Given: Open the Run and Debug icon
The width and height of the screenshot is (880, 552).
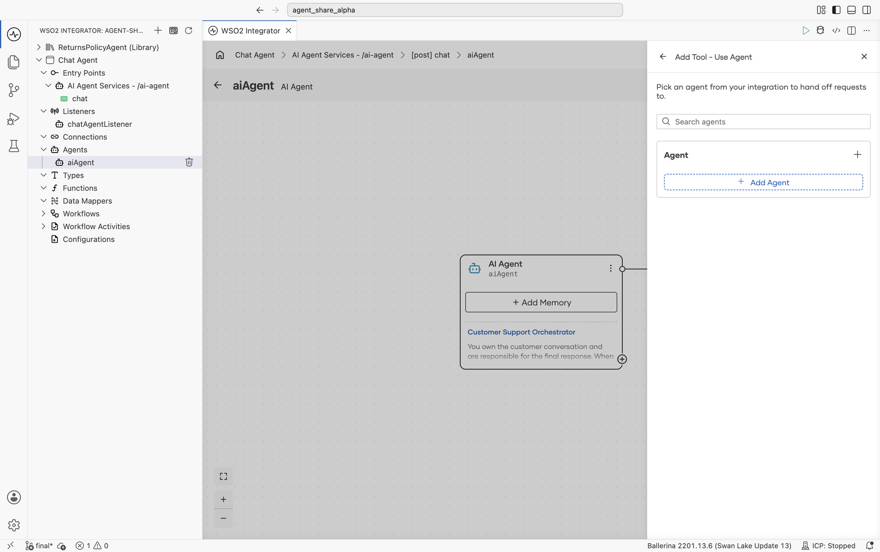Looking at the screenshot, I should click(x=14, y=118).
